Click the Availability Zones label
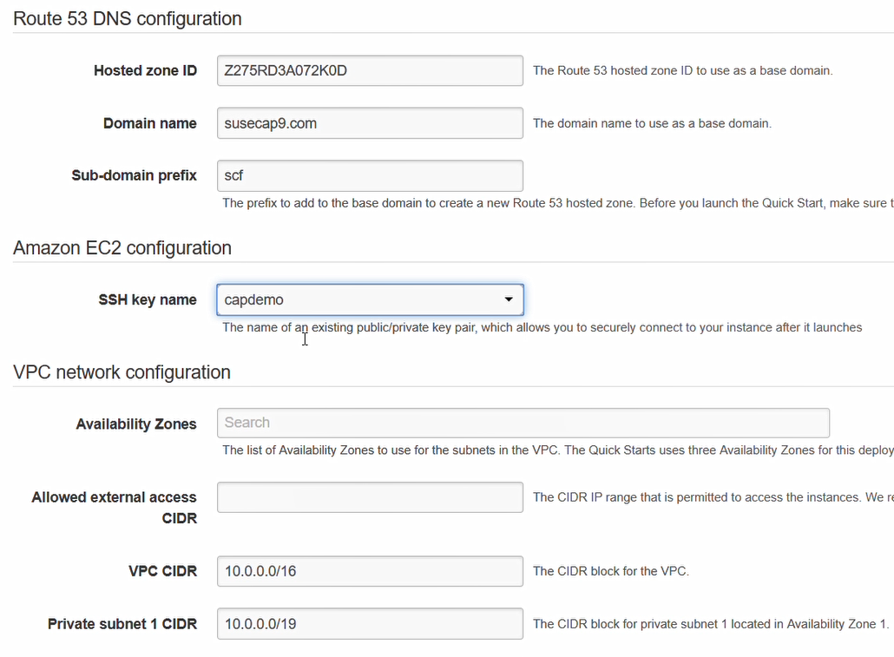894x657 pixels. pos(135,424)
